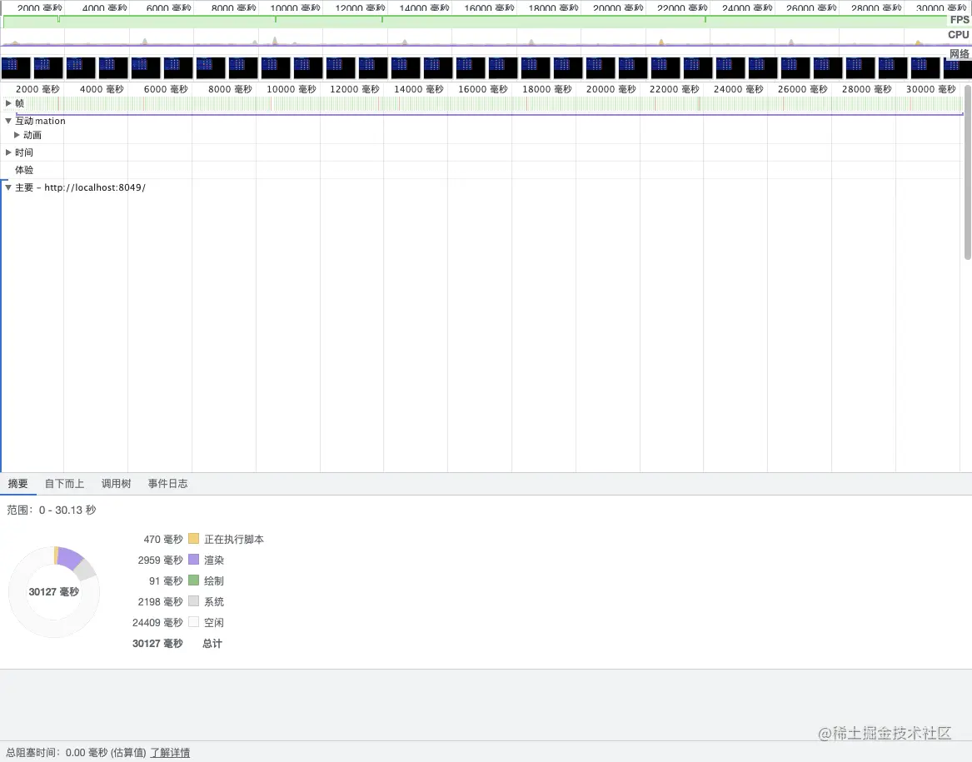Expand the 时间 (Timings) track
Viewport: 972px width, 762px height.
coord(8,152)
